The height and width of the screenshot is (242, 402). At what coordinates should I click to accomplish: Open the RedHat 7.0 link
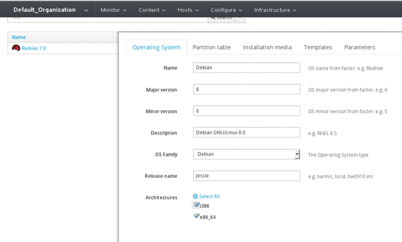(33, 48)
